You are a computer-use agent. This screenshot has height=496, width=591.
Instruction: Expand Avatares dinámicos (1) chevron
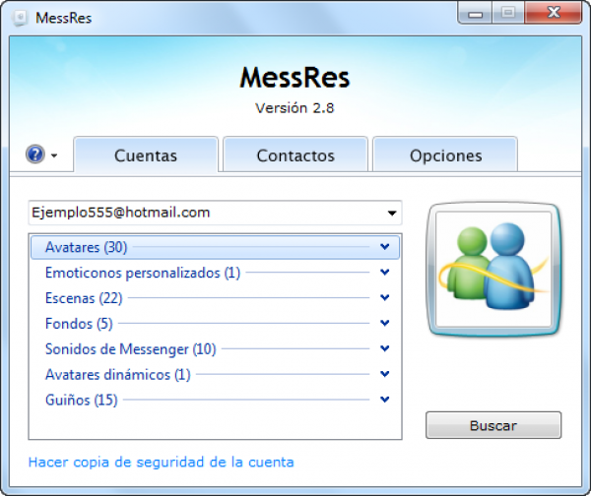385,374
